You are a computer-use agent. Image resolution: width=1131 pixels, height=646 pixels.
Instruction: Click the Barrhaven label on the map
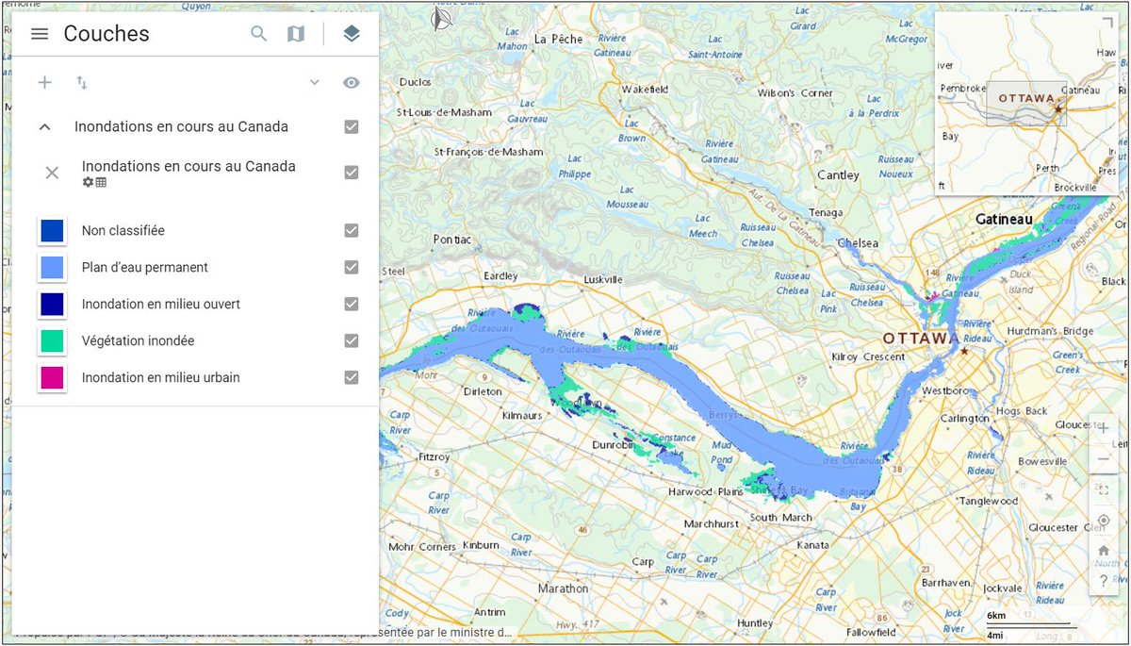945,583
